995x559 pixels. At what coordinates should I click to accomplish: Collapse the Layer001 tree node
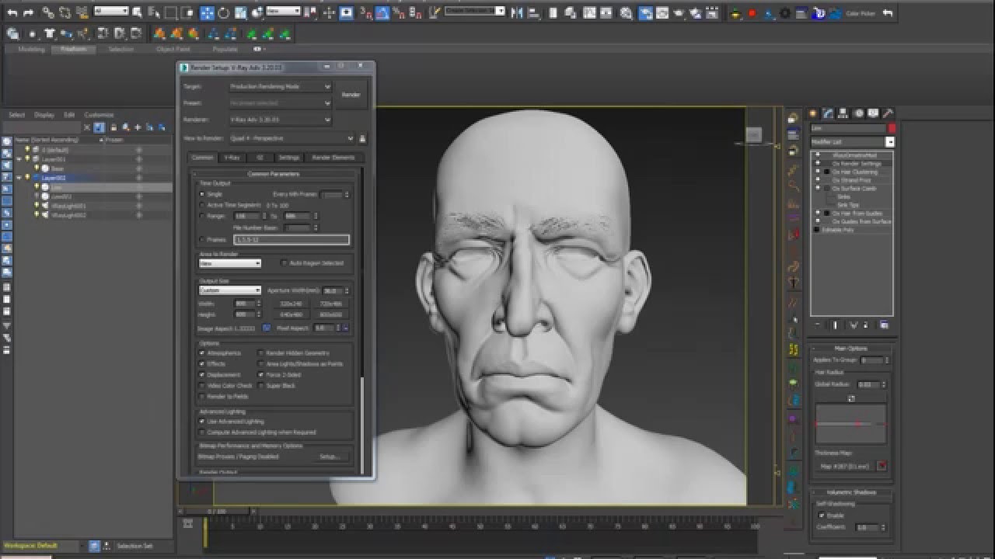tap(19, 159)
